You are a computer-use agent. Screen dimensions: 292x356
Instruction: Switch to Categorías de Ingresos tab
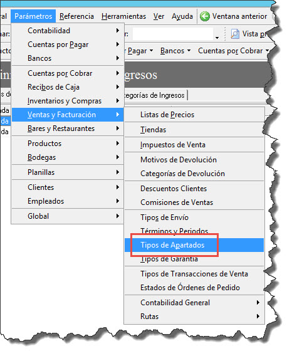pyautogui.click(x=154, y=95)
